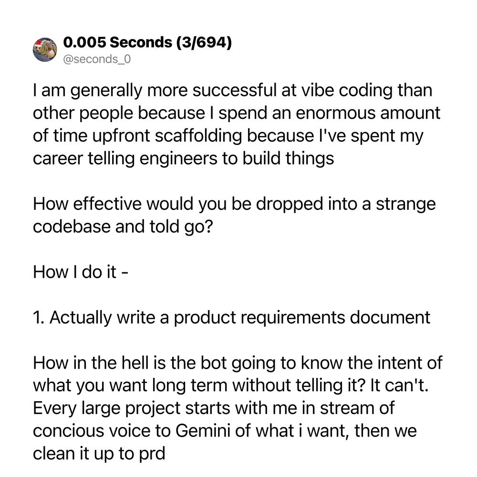Click the line 'codebase and told go?'

123,227
